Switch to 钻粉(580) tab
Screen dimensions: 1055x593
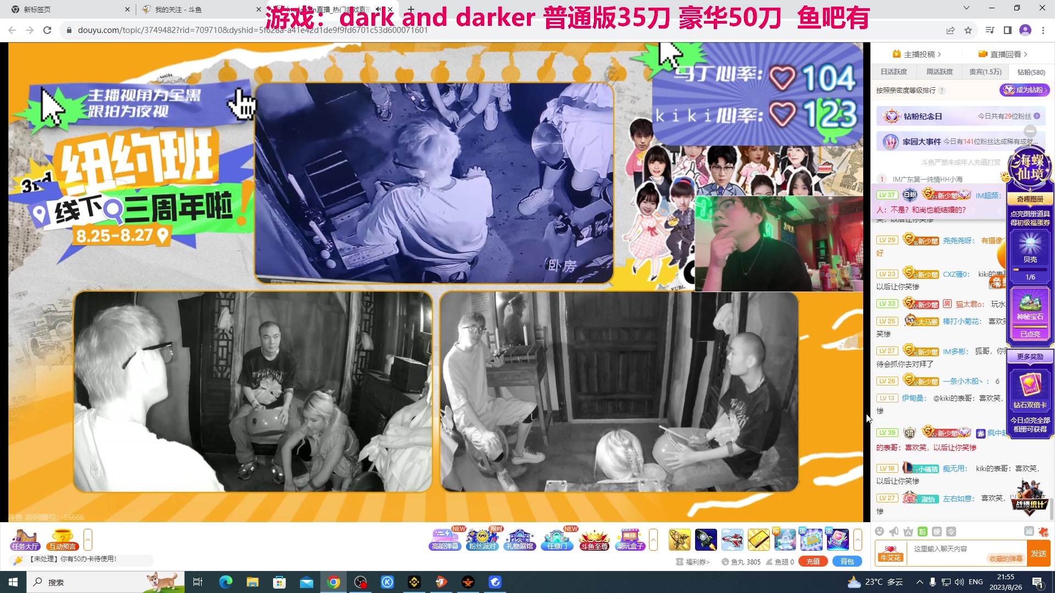(x=1031, y=72)
